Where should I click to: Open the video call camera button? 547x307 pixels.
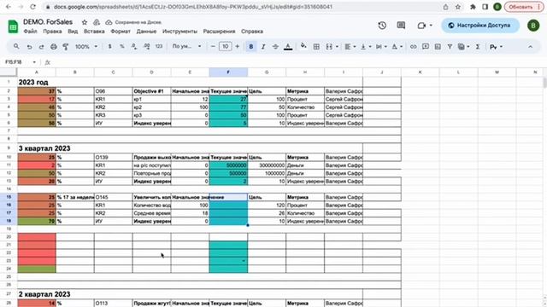pos(425,26)
